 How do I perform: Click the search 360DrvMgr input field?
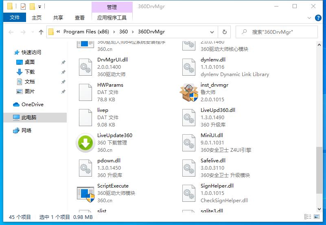(x=276, y=32)
